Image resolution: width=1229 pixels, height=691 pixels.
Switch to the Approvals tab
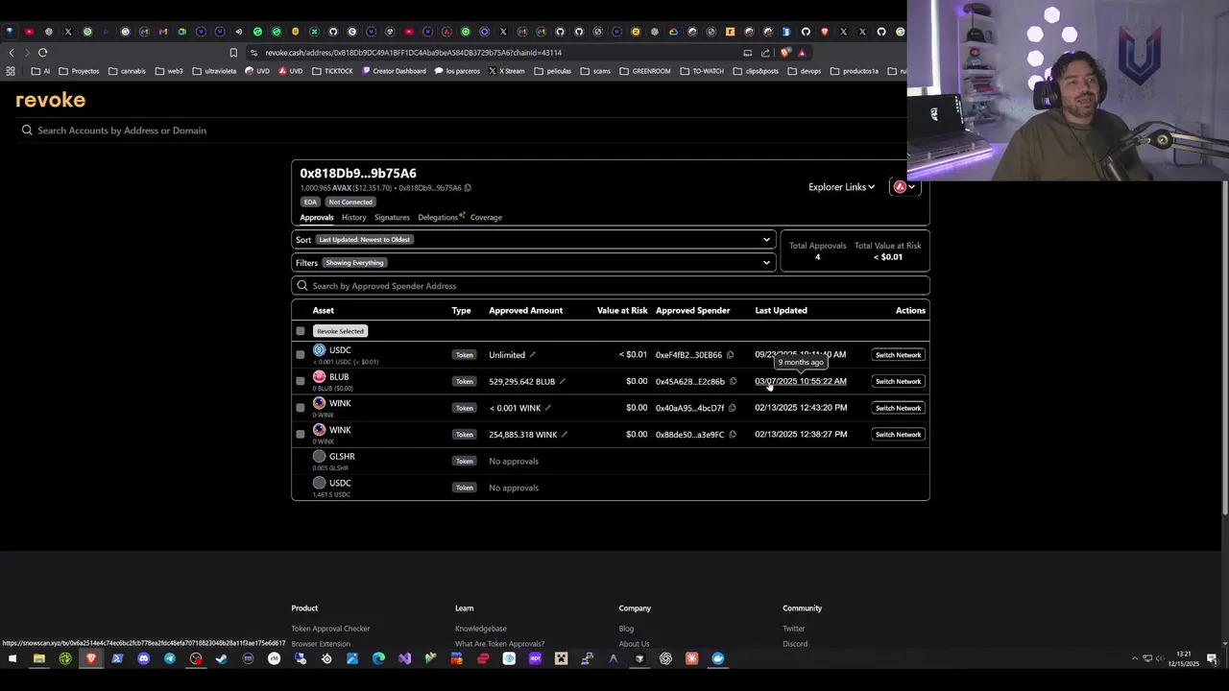(x=317, y=218)
